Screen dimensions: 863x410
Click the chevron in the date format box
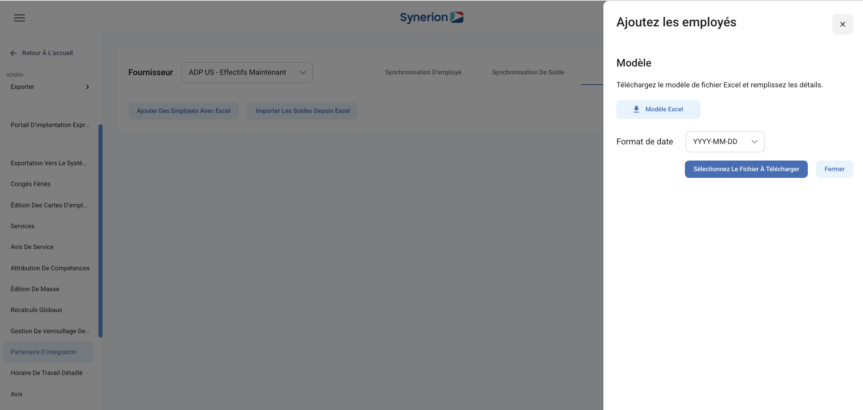pos(754,142)
